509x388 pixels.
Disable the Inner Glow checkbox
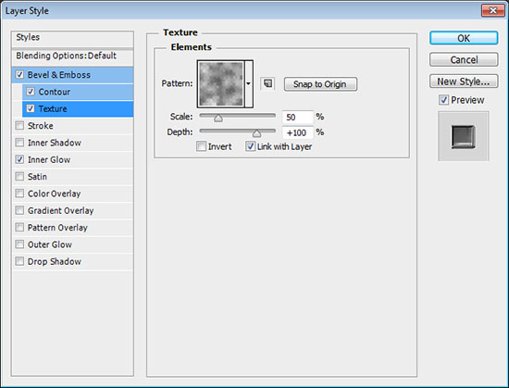19,159
